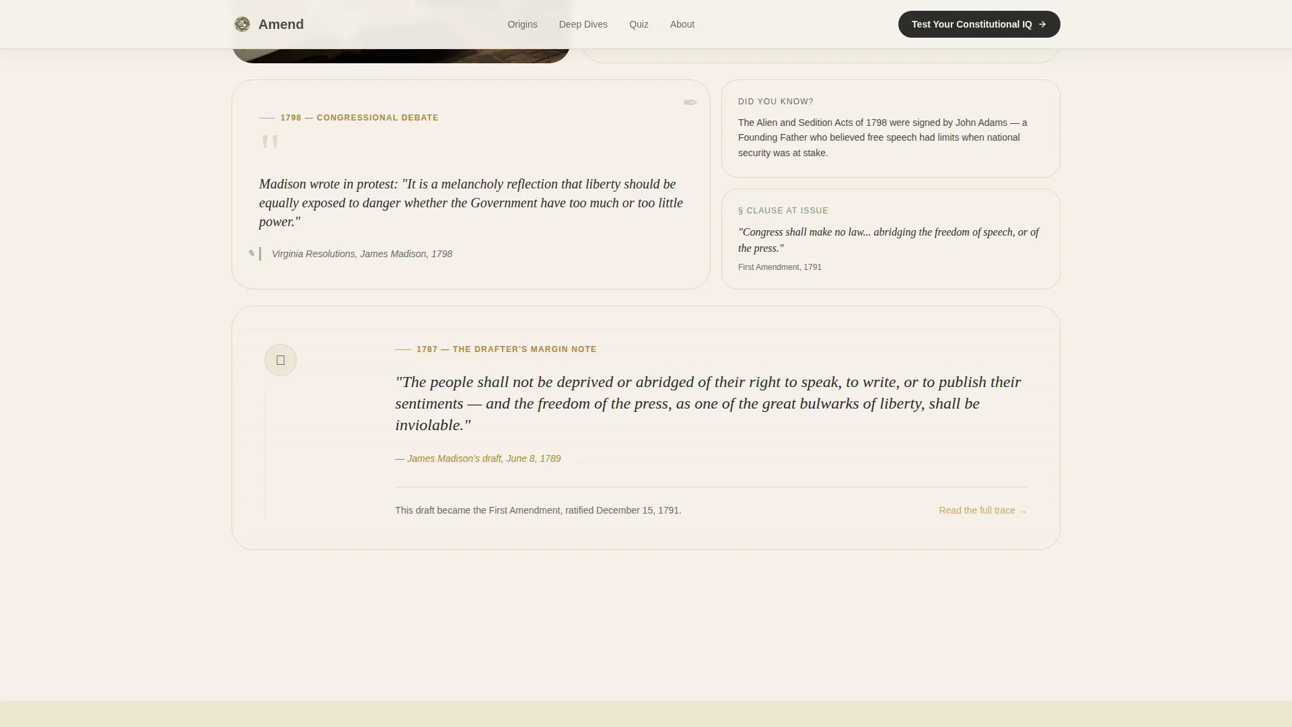Click the Did You Know? heading
Image resolution: width=1292 pixels, height=727 pixels.
point(776,102)
